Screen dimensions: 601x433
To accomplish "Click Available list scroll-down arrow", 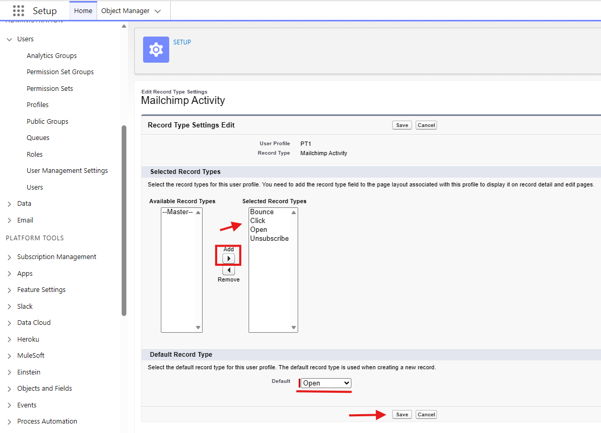I will tap(198, 327).
